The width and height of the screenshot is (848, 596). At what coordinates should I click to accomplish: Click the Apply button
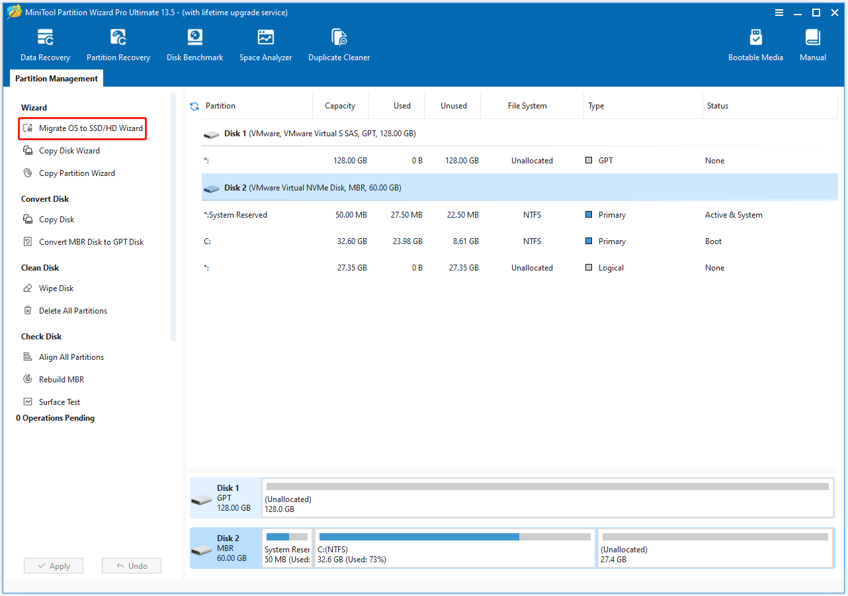pyautogui.click(x=53, y=566)
